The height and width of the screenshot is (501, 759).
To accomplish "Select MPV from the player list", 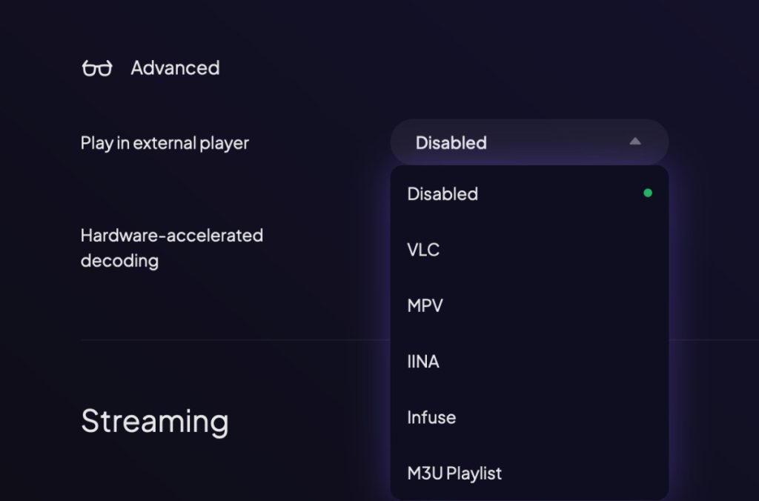I will (529, 305).
